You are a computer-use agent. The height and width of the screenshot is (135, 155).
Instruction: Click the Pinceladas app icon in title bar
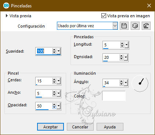point(6,6)
